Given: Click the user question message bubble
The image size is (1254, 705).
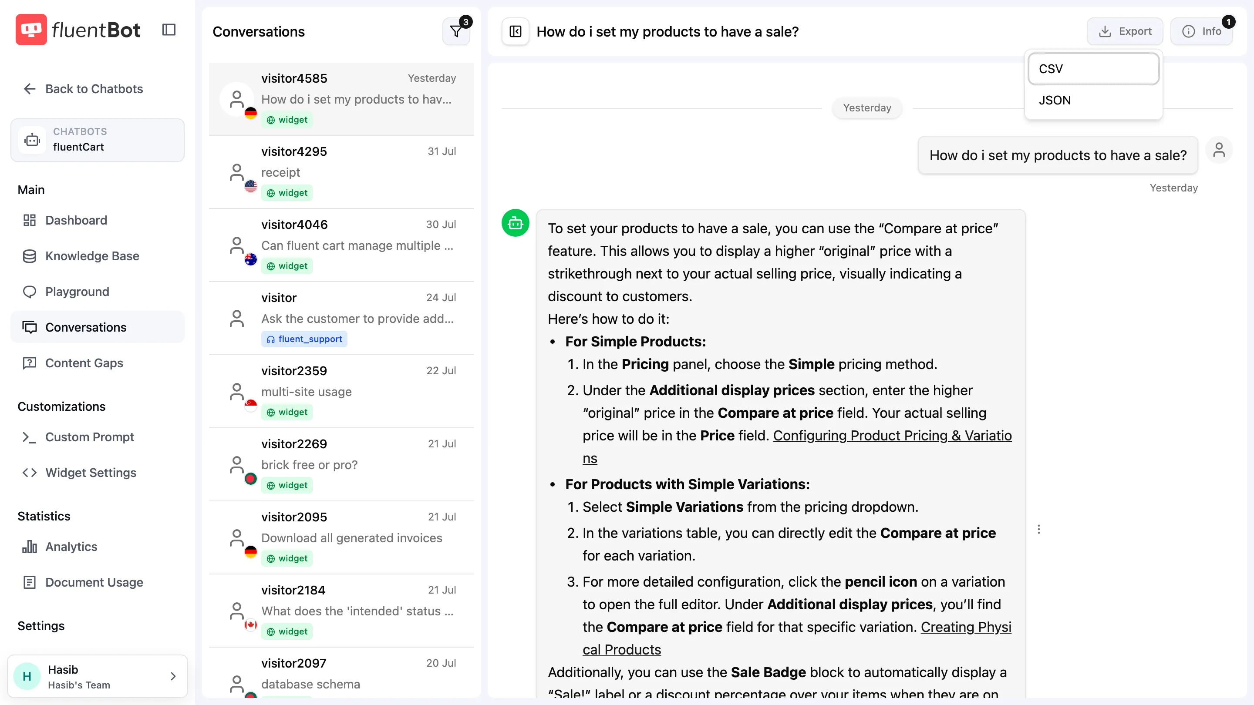Looking at the screenshot, I should pos(1058,155).
